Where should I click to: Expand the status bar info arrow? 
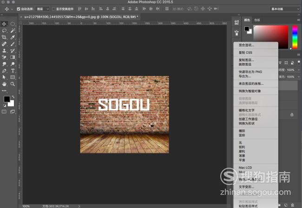[x=79, y=206]
